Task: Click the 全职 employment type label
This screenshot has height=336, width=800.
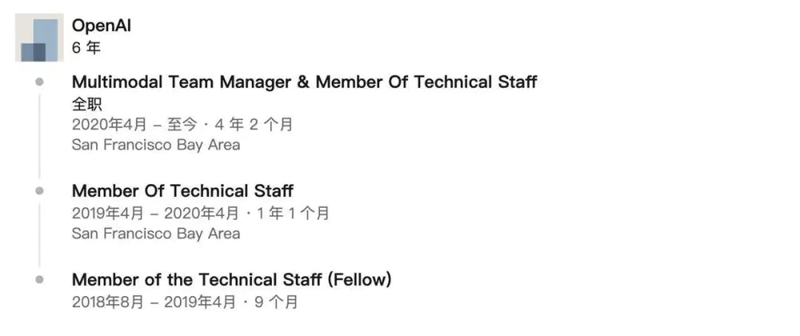Action: coord(86,103)
